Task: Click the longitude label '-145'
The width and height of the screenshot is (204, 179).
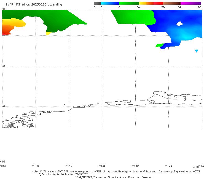Action: [x=36, y=166]
